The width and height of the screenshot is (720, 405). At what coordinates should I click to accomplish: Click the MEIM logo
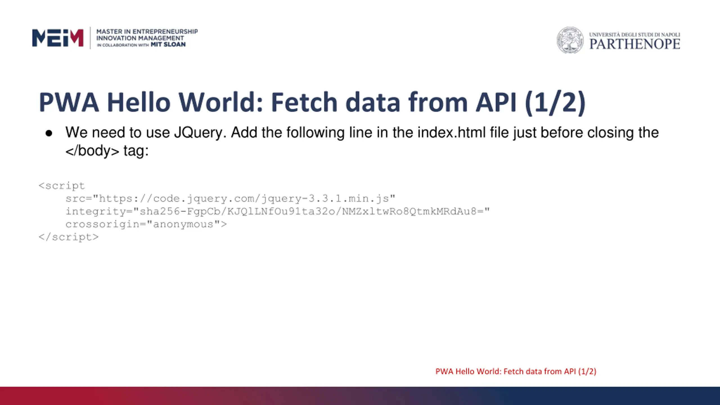pyautogui.click(x=58, y=38)
